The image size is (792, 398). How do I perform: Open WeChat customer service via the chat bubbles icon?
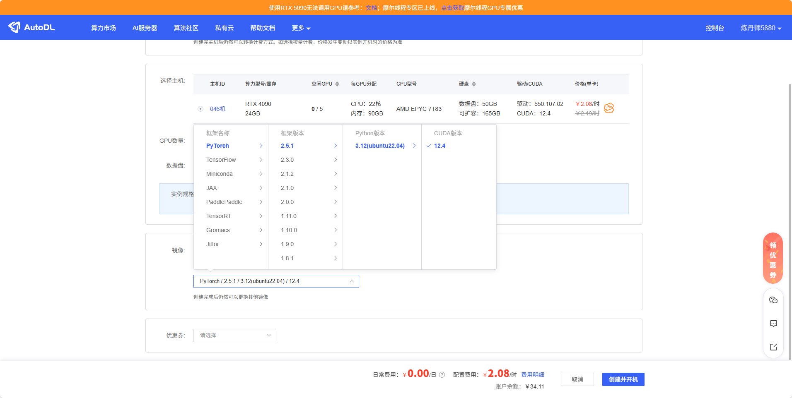click(773, 300)
